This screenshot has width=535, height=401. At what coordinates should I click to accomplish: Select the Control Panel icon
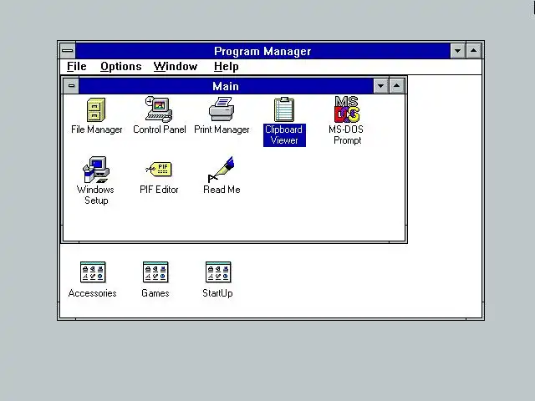pyautogui.click(x=159, y=109)
